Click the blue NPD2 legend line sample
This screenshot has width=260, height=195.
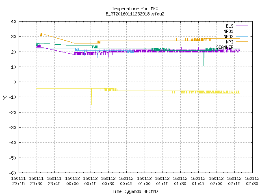(242, 36)
